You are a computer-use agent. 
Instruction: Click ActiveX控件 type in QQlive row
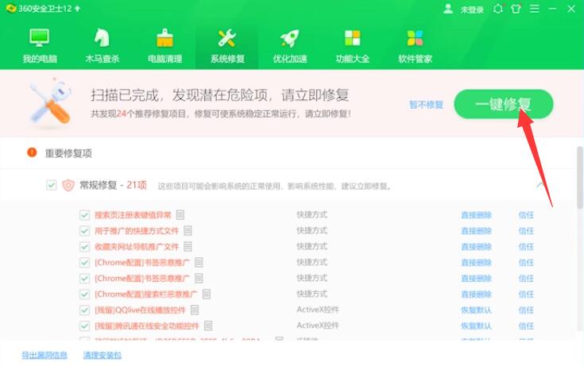pyautogui.click(x=317, y=310)
